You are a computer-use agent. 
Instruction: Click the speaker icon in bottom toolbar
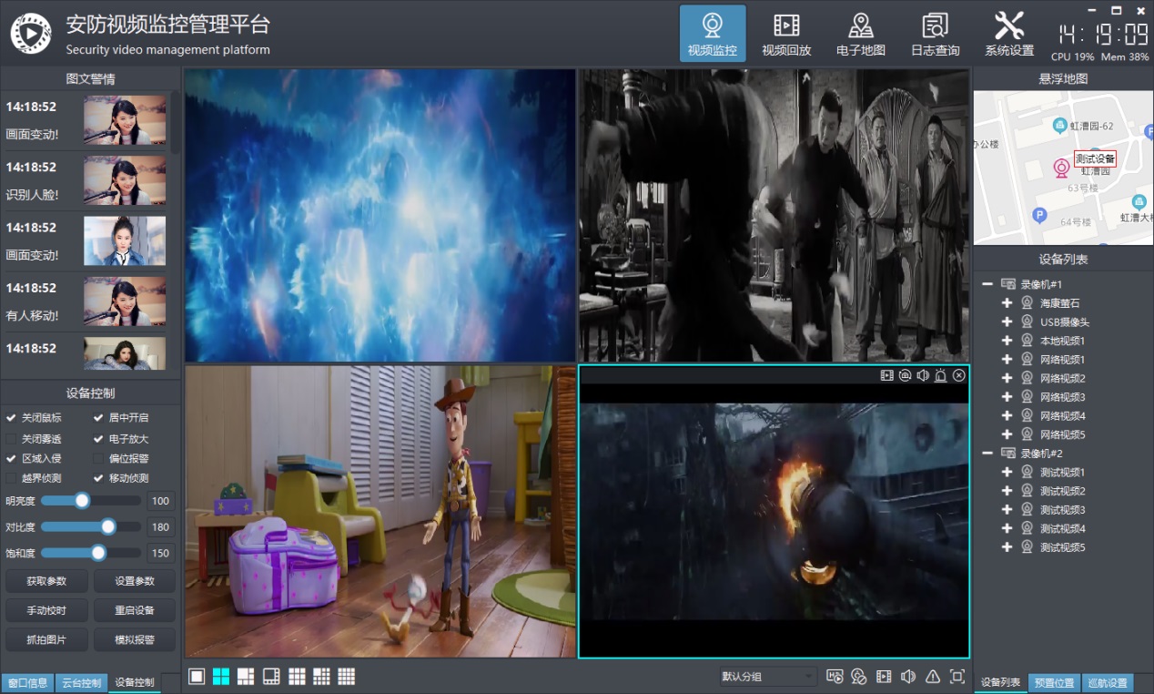907,676
